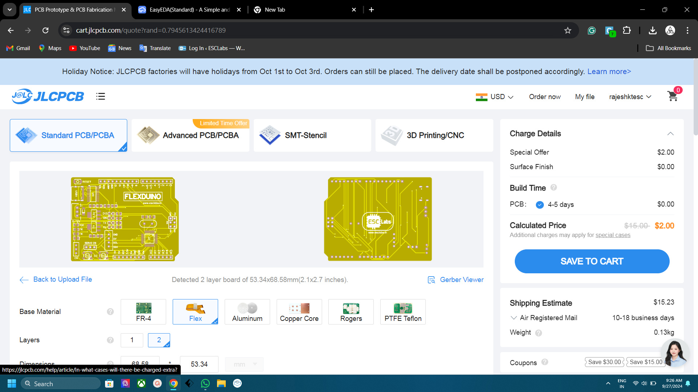Screen dimensions: 698x392
Task: Select PTFE Teflon base material
Action: pos(403,312)
